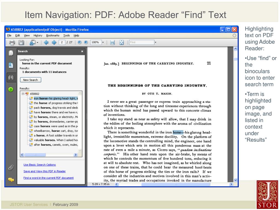Click the '5.09 x 7.95 in' page size label
The width and height of the screenshot is (280, 210).
(101, 184)
